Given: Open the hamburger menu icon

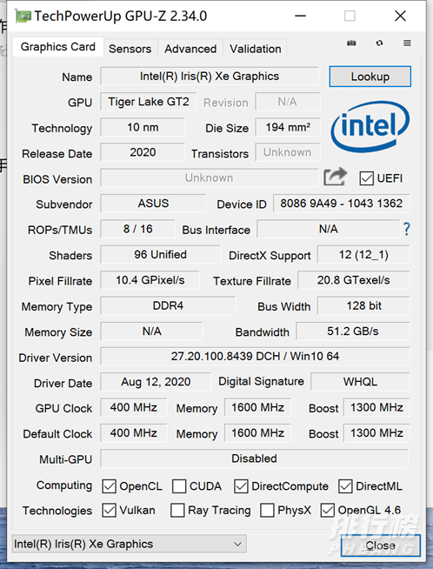Looking at the screenshot, I should [x=407, y=44].
